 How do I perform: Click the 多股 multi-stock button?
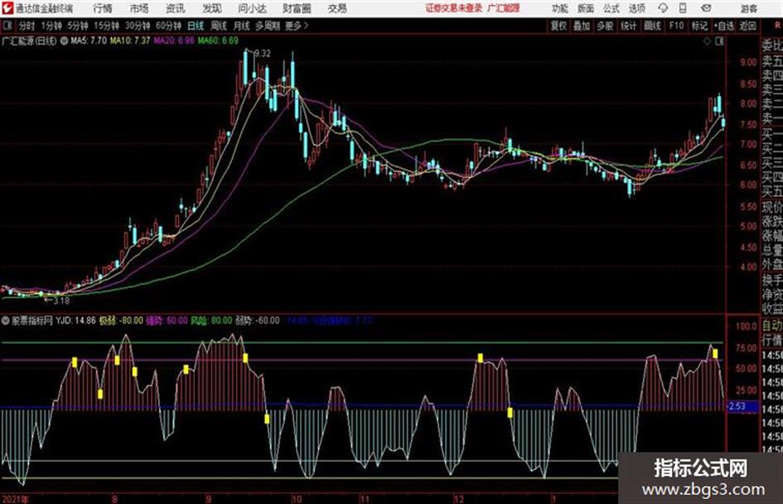(x=605, y=26)
